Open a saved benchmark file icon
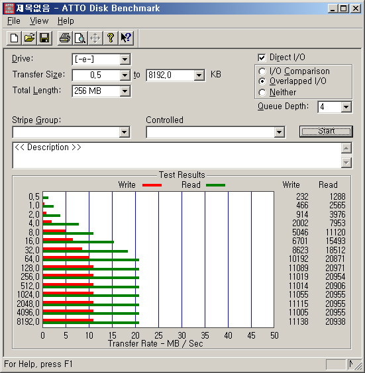The image size is (365, 373). 29,38
